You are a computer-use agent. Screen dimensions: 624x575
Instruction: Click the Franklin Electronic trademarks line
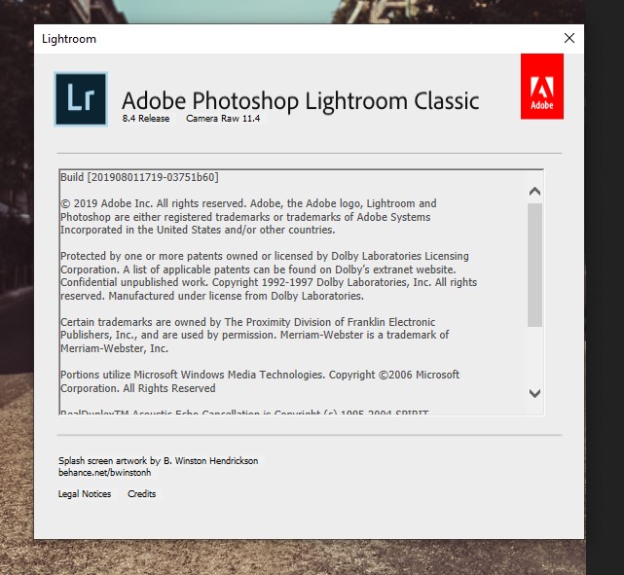(247, 322)
